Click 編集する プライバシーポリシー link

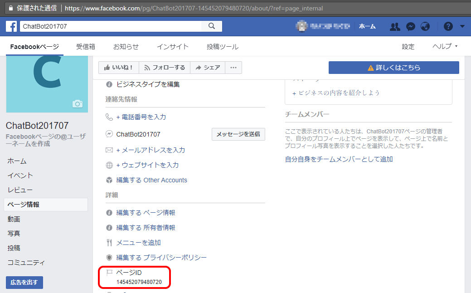pos(161,258)
